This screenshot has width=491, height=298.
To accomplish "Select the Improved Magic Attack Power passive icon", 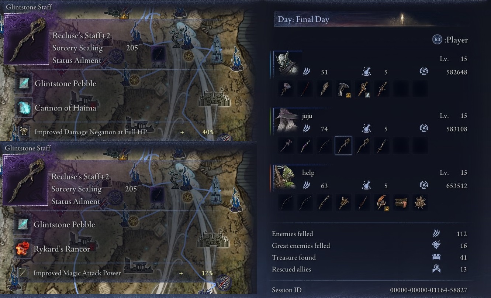I will (x=23, y=273).
